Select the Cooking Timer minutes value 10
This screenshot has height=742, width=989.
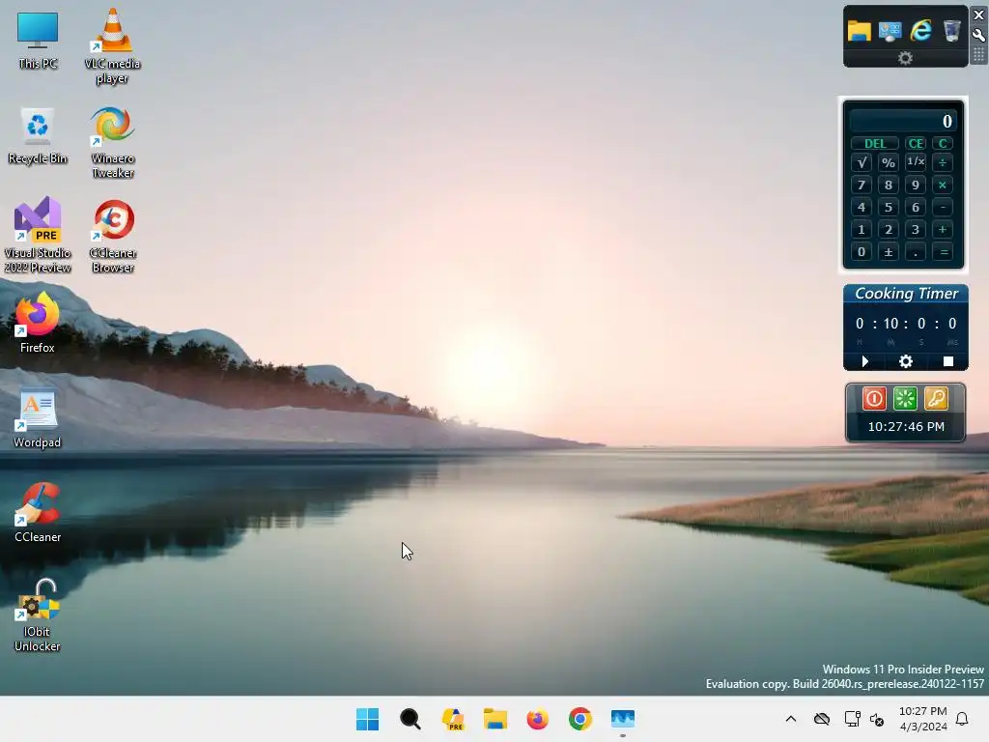[x=890, y=324]
